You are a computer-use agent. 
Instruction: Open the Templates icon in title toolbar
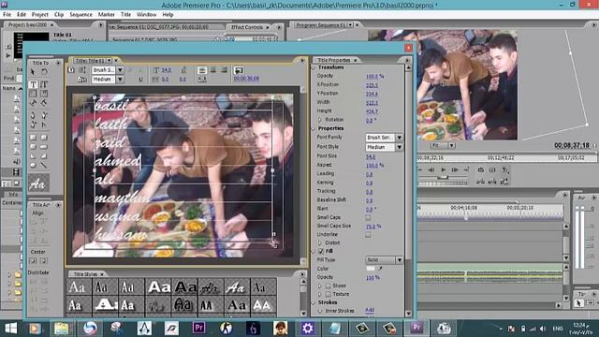[x=81, y=79]
